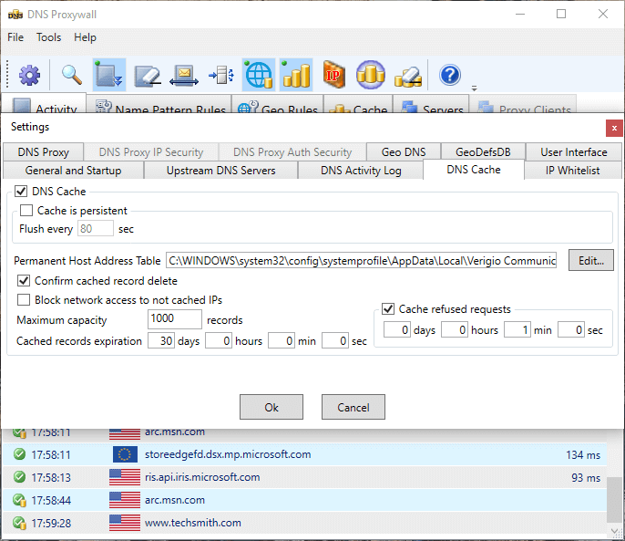
Task: Switch to GeoDefsDB settings tab
Action: point(483,152)
